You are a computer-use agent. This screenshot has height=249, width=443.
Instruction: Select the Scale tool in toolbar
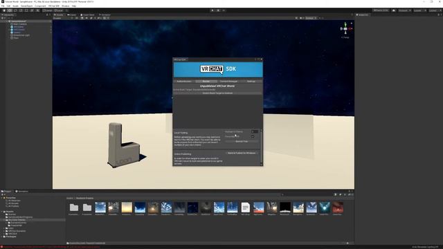pyautogui.click(x=21, y=10)
